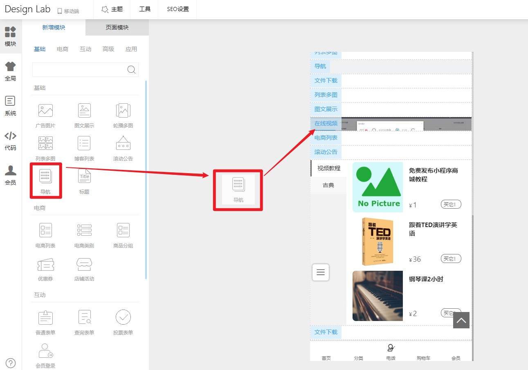Click the hamburger menu button in preview

(321, 272)
